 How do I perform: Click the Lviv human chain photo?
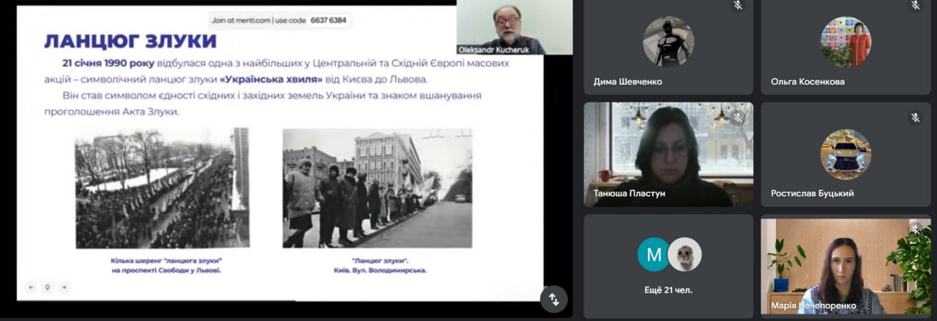pyautogui.click(x=162, y=188)
